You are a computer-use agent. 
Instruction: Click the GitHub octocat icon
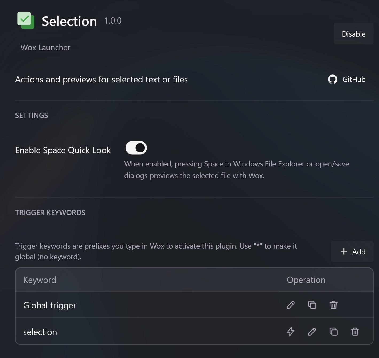coord(333,79)
